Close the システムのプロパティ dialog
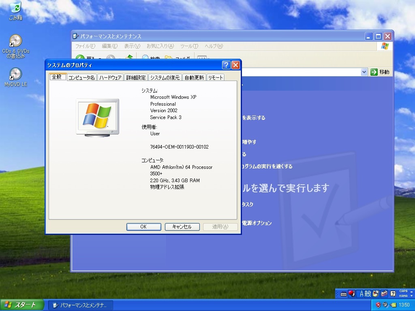415x311 pixels. (x=235, y=65)
